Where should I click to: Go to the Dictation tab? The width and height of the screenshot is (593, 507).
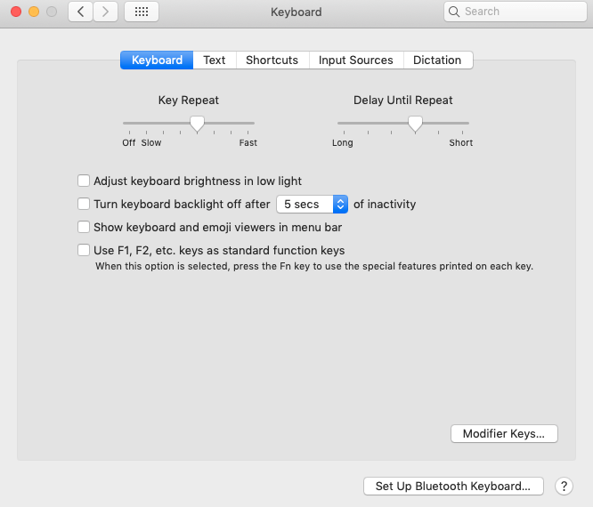click(437, 60)
